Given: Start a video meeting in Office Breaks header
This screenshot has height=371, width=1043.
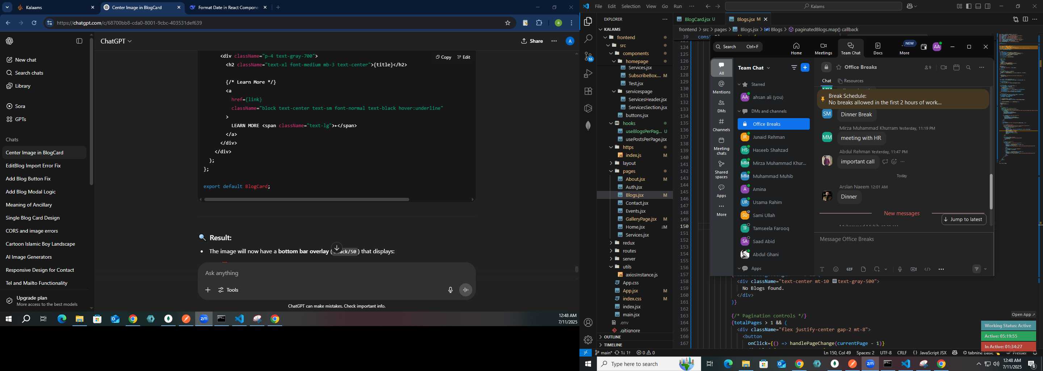Looking at the screenshot, I should (x=944, y=68).
